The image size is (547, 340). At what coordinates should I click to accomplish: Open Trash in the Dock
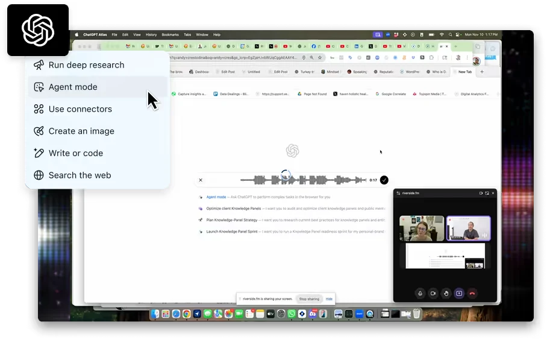[x=416, y=314]
